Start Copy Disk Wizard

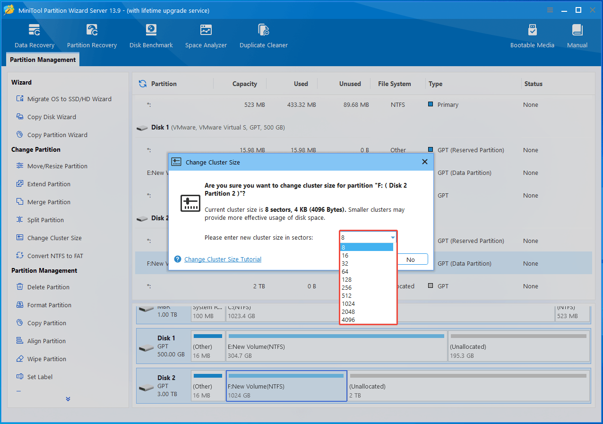(46, 117)
